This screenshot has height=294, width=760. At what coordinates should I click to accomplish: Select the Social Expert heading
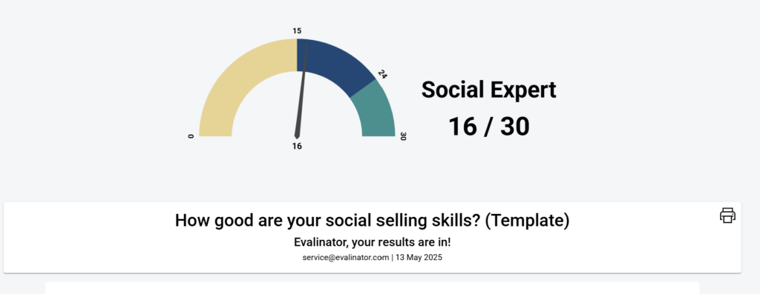488,90
